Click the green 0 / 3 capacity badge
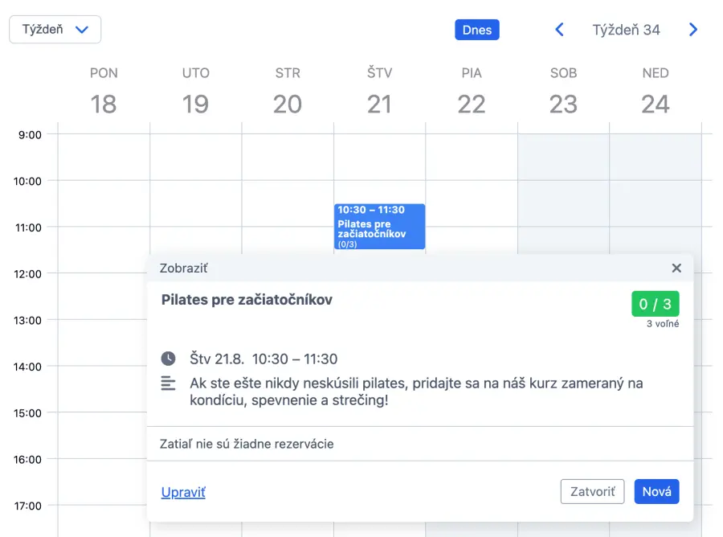723x537 pixels. tap(655, 305)
